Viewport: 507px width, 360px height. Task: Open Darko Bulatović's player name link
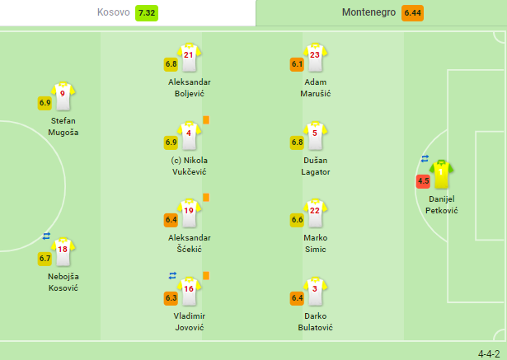pos(315,321)
